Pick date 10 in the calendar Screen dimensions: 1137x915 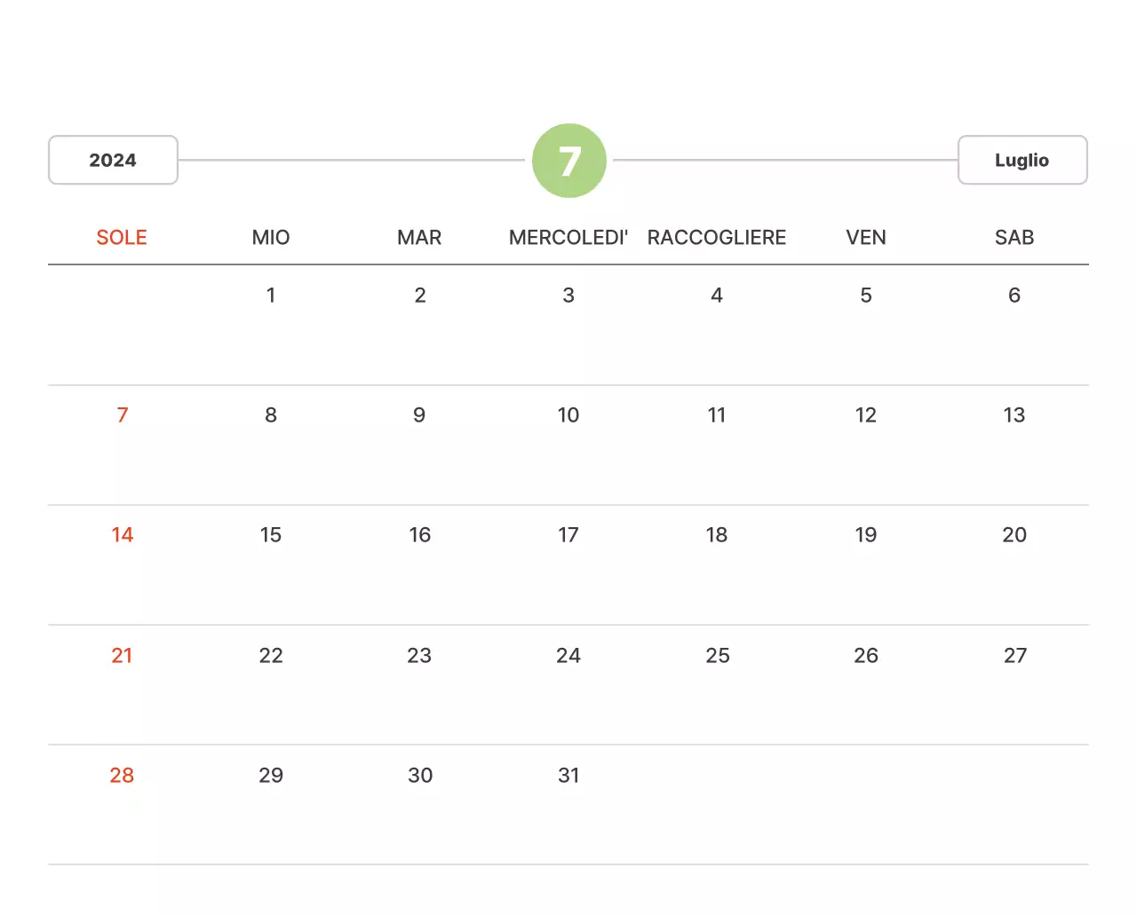pos(568,415)
